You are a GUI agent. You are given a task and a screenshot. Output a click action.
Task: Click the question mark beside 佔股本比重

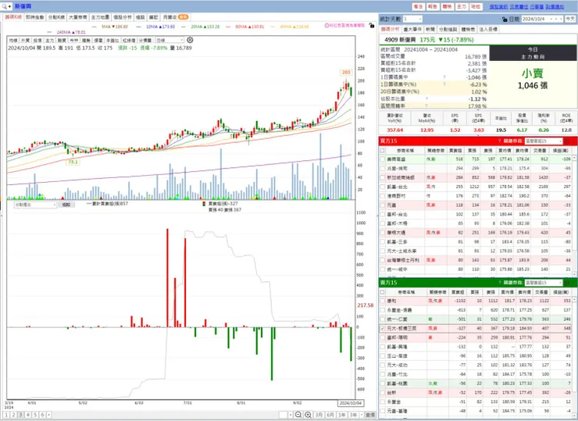(426, 98)
